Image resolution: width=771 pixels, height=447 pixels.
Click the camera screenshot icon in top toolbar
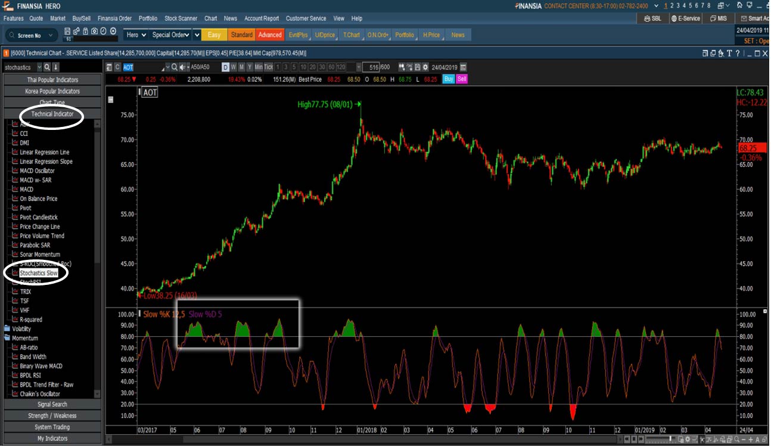(94, 31)
